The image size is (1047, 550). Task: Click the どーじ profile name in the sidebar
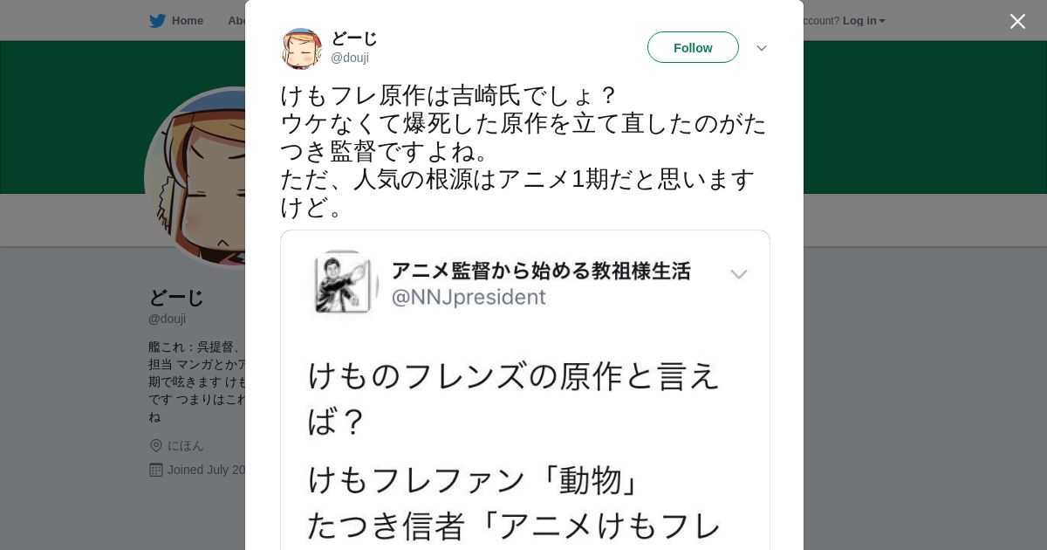[x=175, y=298]
